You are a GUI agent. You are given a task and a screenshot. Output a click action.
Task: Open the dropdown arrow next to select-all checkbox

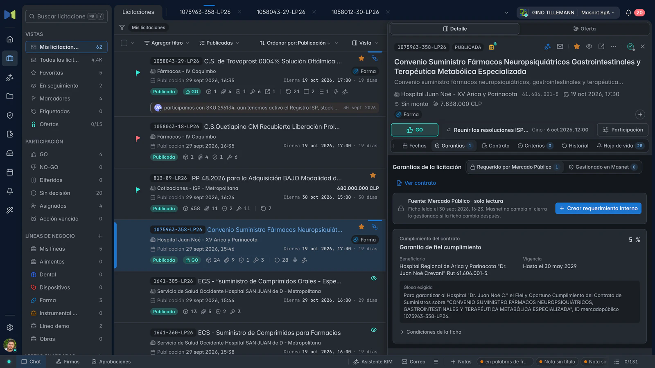(x=132, y=43)
